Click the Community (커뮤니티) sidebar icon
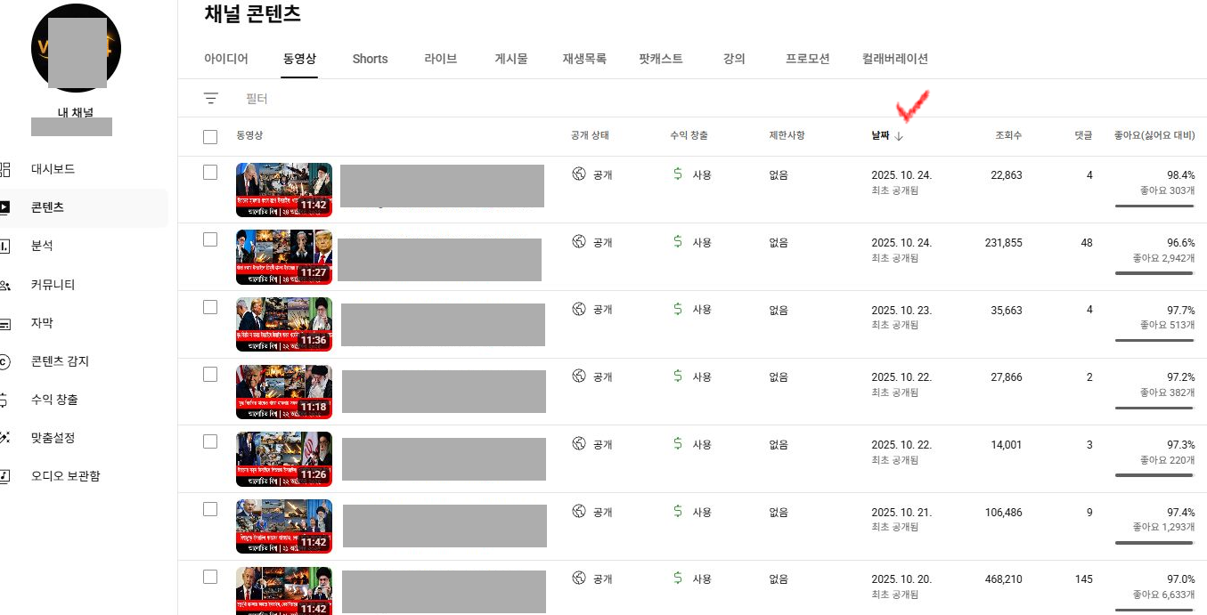This screenshot has width=1207, height=615. [5, 285]
